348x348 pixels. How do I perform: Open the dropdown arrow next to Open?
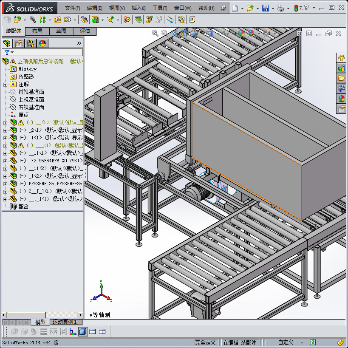point(258,8)
